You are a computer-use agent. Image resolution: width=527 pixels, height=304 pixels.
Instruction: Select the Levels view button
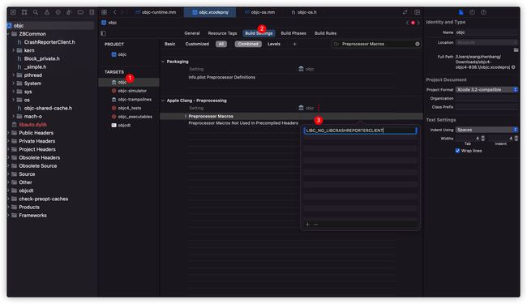pos(274,44)
